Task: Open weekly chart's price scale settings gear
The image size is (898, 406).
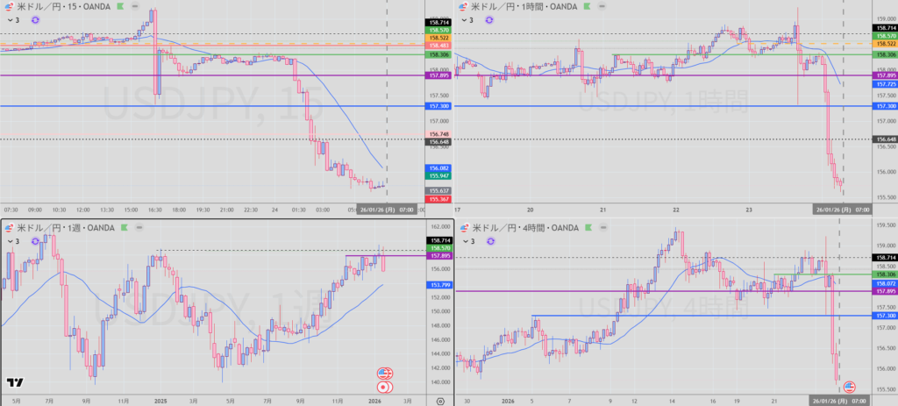Action: pos(439,400)
